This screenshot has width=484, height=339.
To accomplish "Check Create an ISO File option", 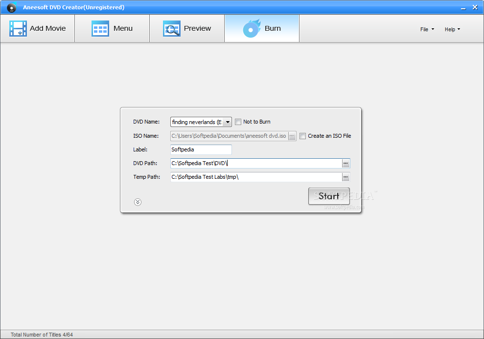I will pyautogui.click(x=303, y=136).
